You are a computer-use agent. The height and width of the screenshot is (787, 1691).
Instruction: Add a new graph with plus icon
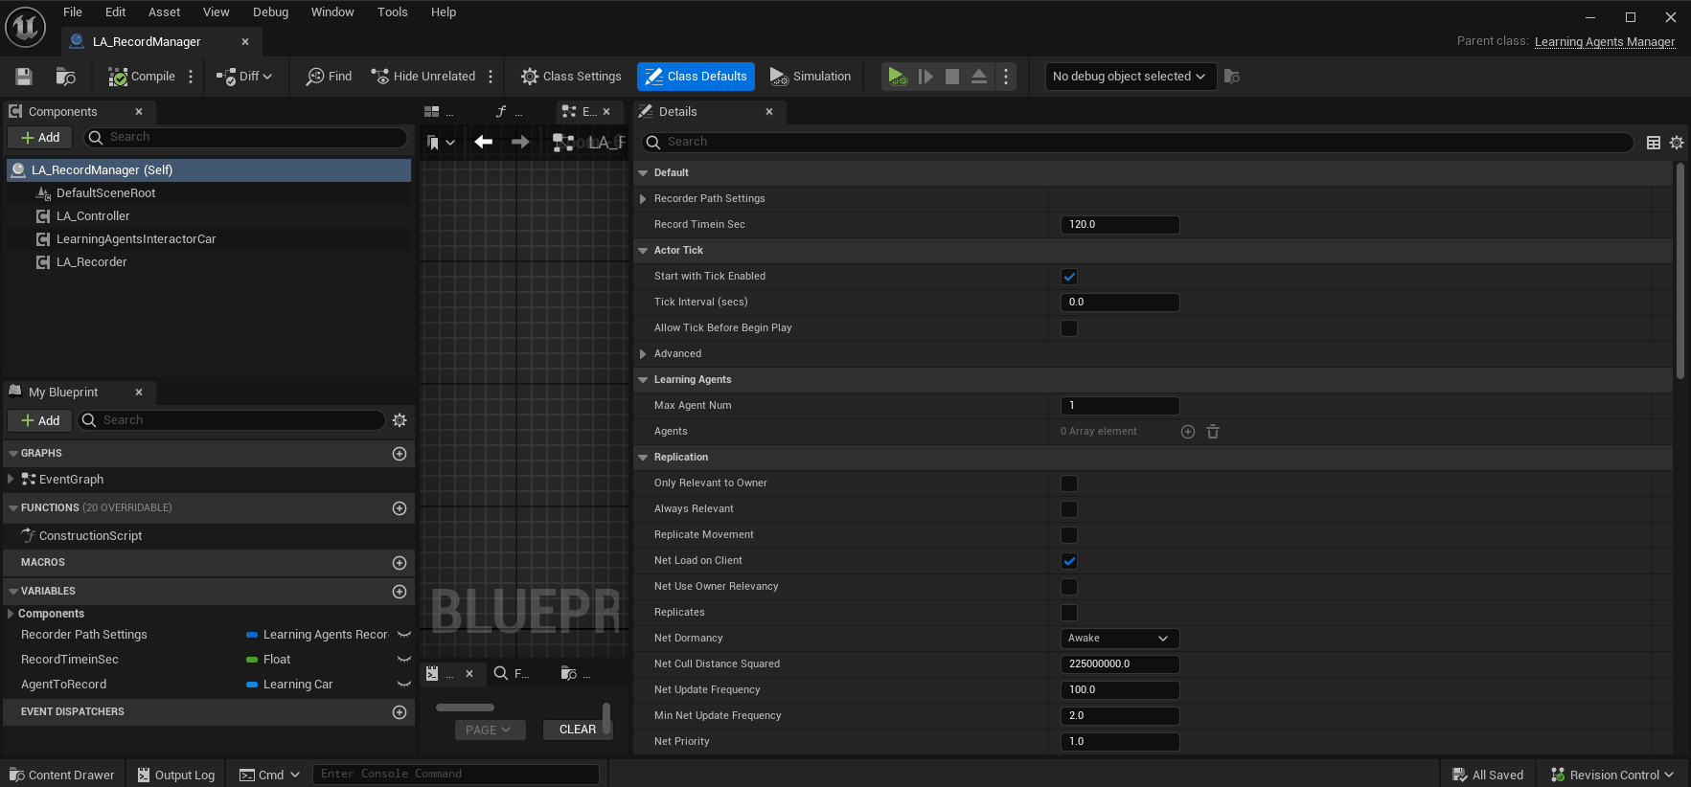(x=400, y=454)
